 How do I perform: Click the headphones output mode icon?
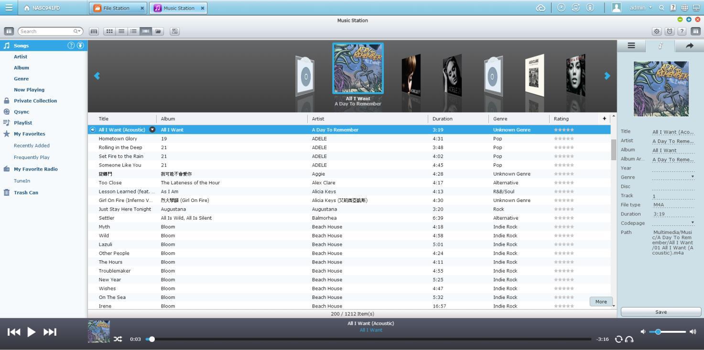pos(629,339)
